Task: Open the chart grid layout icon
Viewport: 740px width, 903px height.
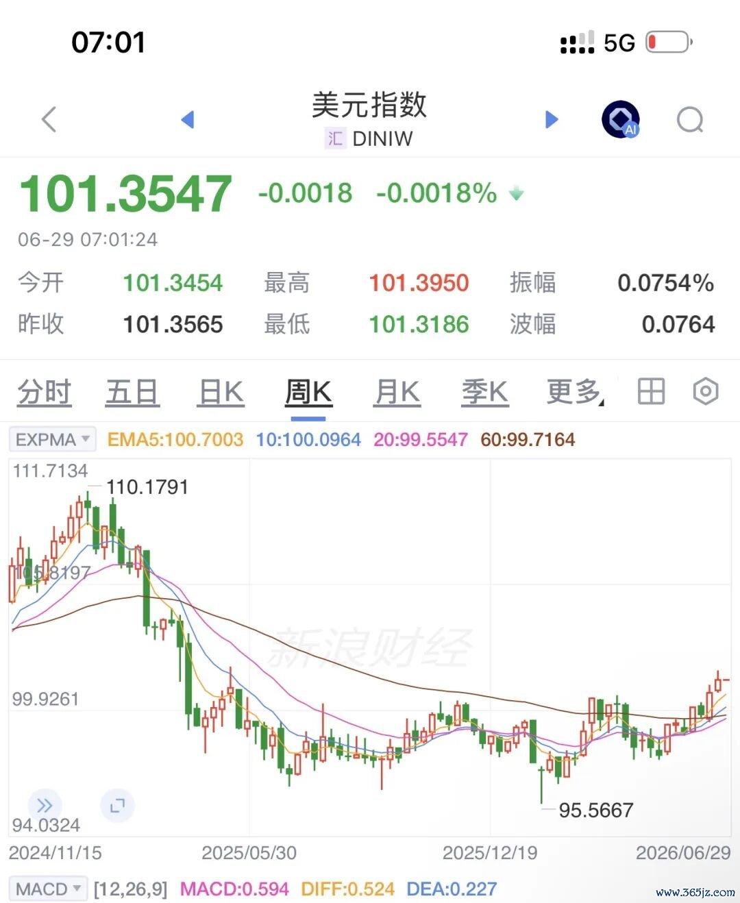Action: 651,392
